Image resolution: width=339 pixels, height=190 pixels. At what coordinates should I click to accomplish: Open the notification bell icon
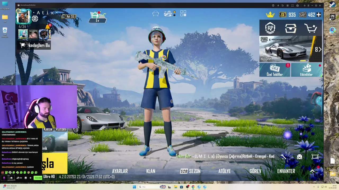click(x=48, y=27)
